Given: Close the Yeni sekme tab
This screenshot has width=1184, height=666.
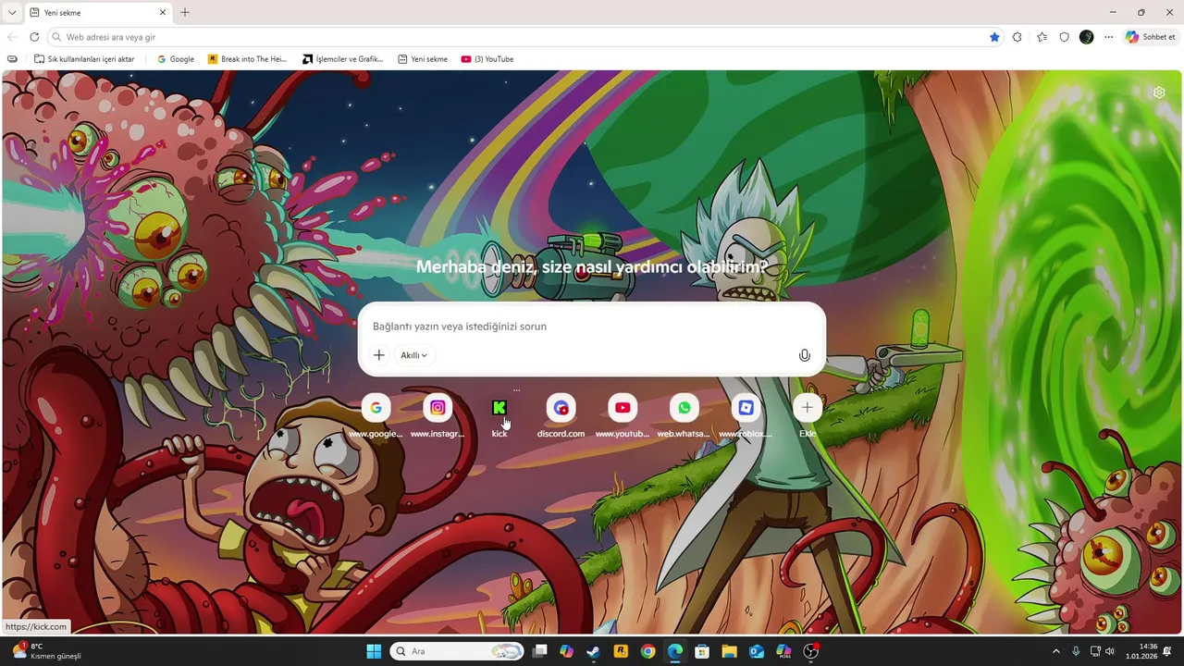Looking at the screenshot, I should click(x=163, y=13).
